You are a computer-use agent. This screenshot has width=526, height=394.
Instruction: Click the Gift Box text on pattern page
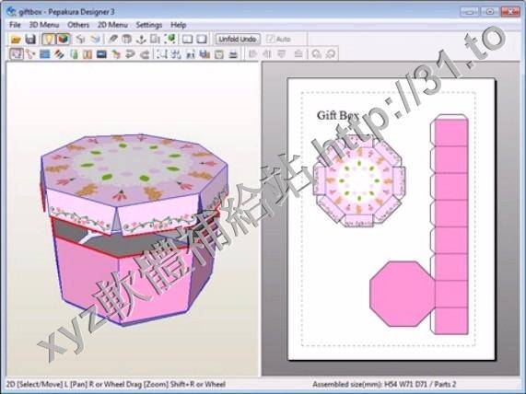pos(338,115)
